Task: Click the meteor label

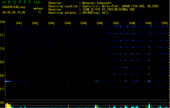Action: click(38, 8)
